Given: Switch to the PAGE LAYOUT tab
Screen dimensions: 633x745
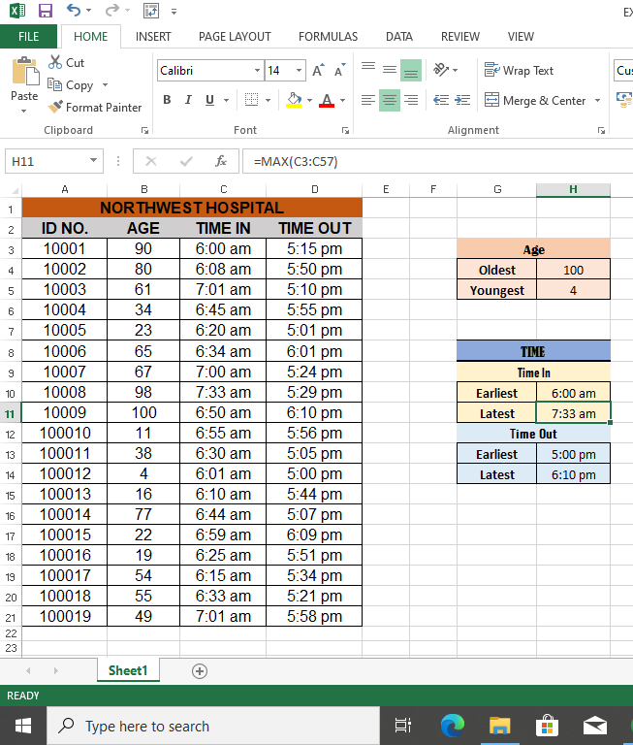Looking at the screenshot, I should [x=235, y=37].
